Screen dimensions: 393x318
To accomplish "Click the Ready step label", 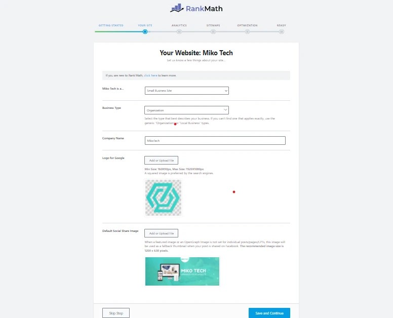I will point(282,25).
